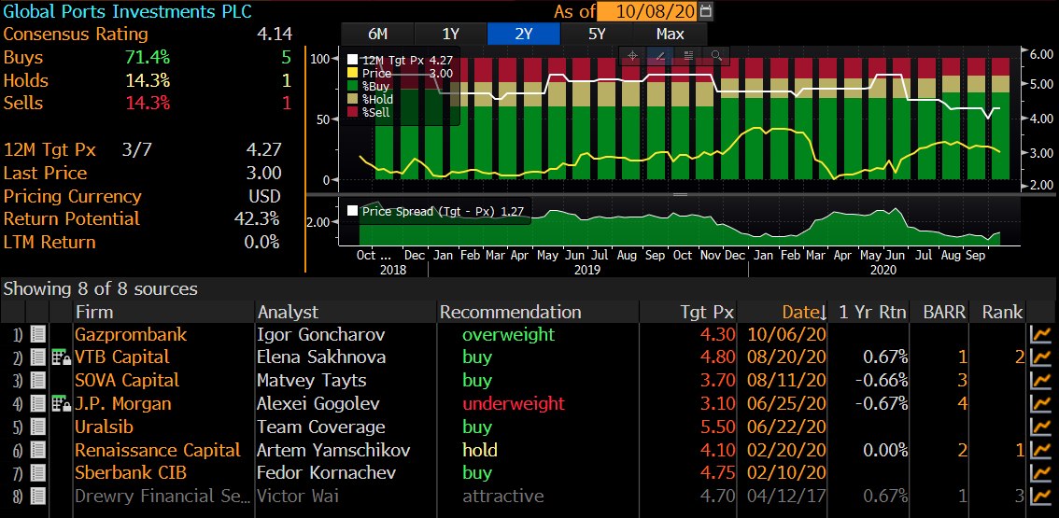
Task: Switch chart range to 1Y
Action: (x=450, y=34)
